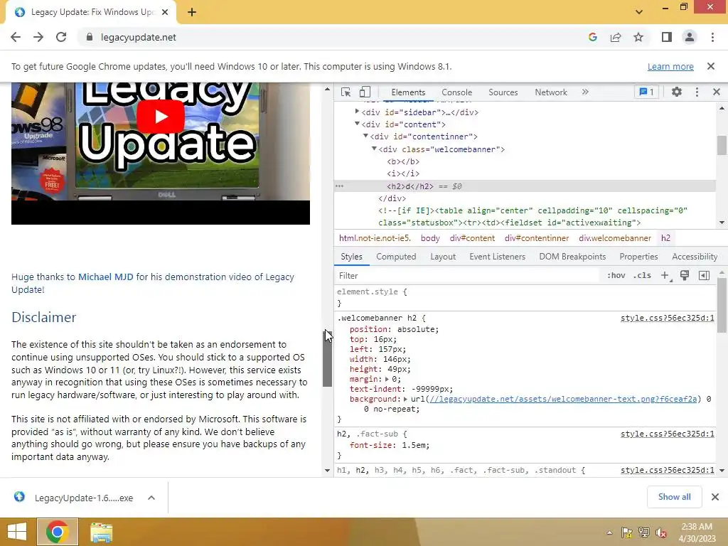Show more DevTools tabs chevron
Viewport: 728px width, 546px height.
[x=585, y=92]
